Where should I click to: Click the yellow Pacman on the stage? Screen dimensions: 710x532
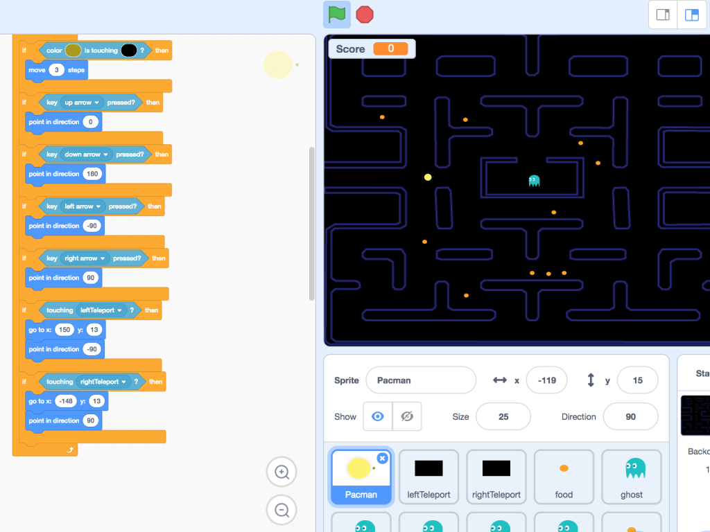tap(428, 177)
